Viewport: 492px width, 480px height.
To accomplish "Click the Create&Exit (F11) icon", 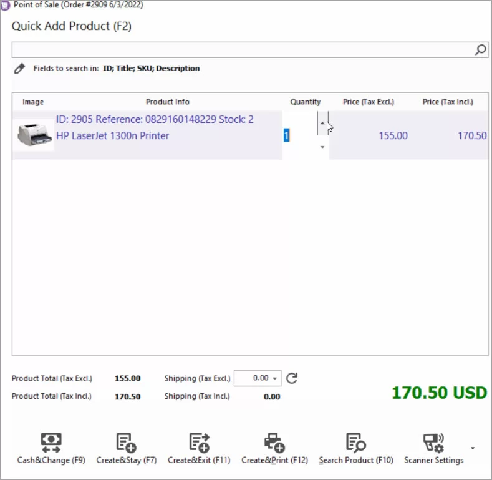I will (x=199, y=443).
